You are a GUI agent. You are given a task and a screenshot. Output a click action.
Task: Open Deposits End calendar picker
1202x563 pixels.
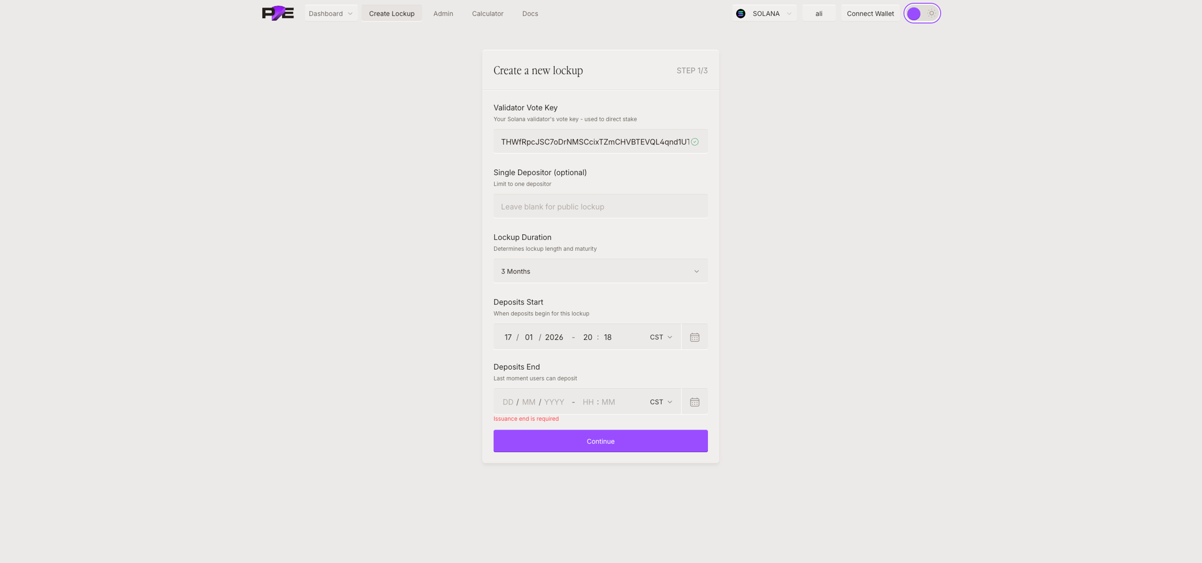[694, 402]
